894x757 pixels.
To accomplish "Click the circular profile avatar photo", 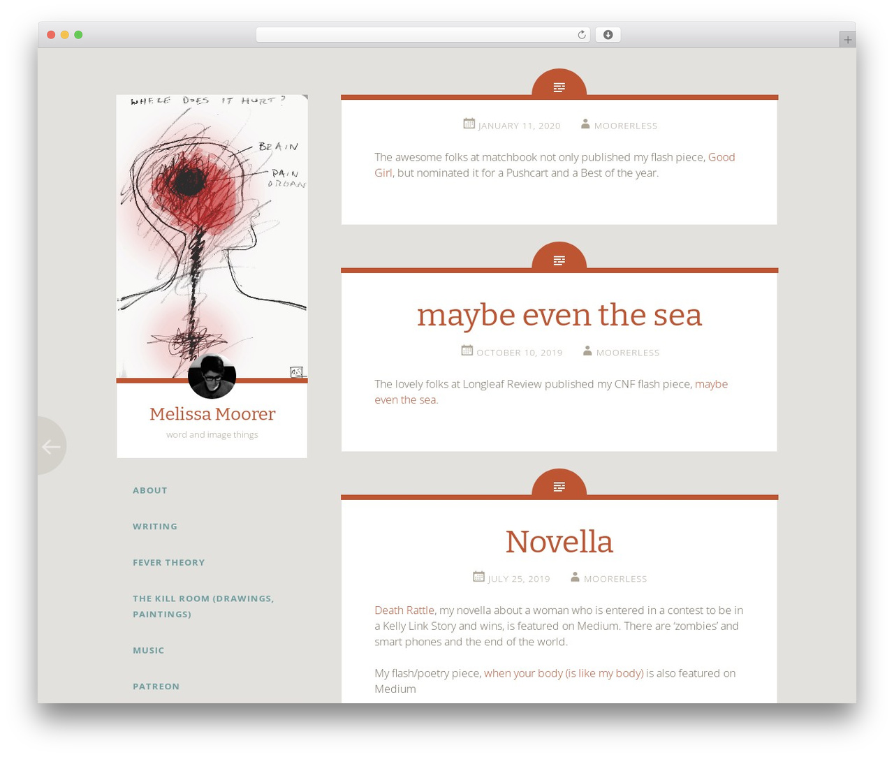I will click(212, 376).
